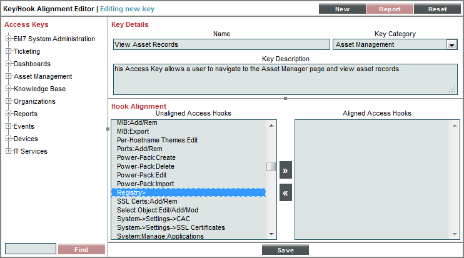Select System->Settings->SSL Certificates hook
This screenshot has width=464, height=258.
pyautogui.click(x=188, y=227)
